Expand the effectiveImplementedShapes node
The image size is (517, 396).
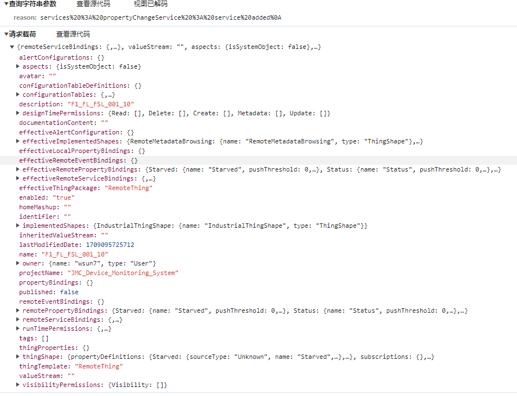pyautogui.click(x=18, y=141)
